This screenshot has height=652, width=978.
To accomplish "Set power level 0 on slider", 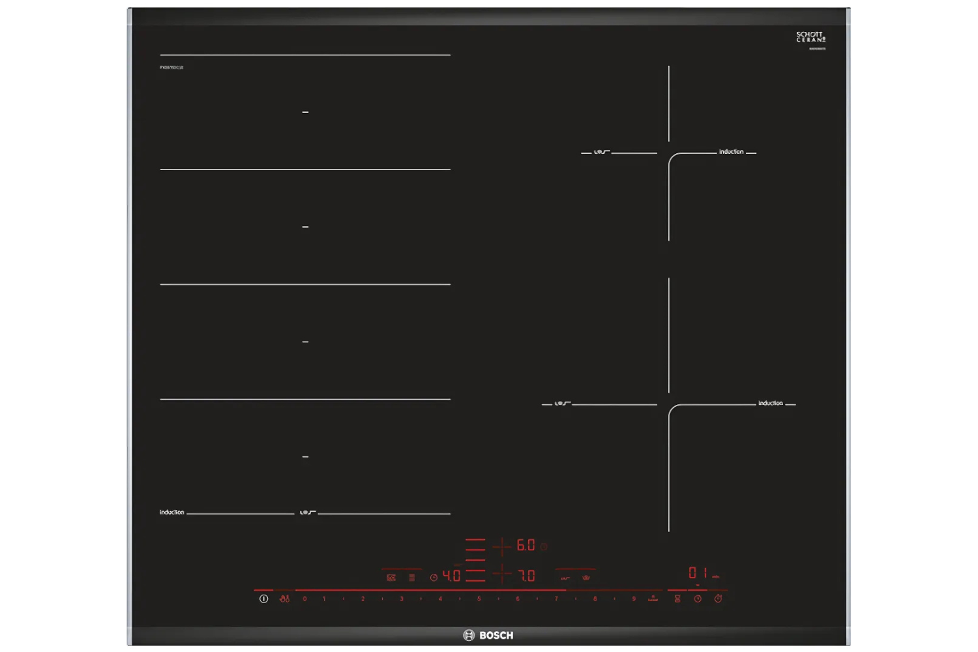I will [x=304, y=599].
